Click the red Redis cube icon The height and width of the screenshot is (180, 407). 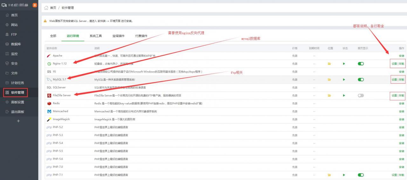pos(49,103)
